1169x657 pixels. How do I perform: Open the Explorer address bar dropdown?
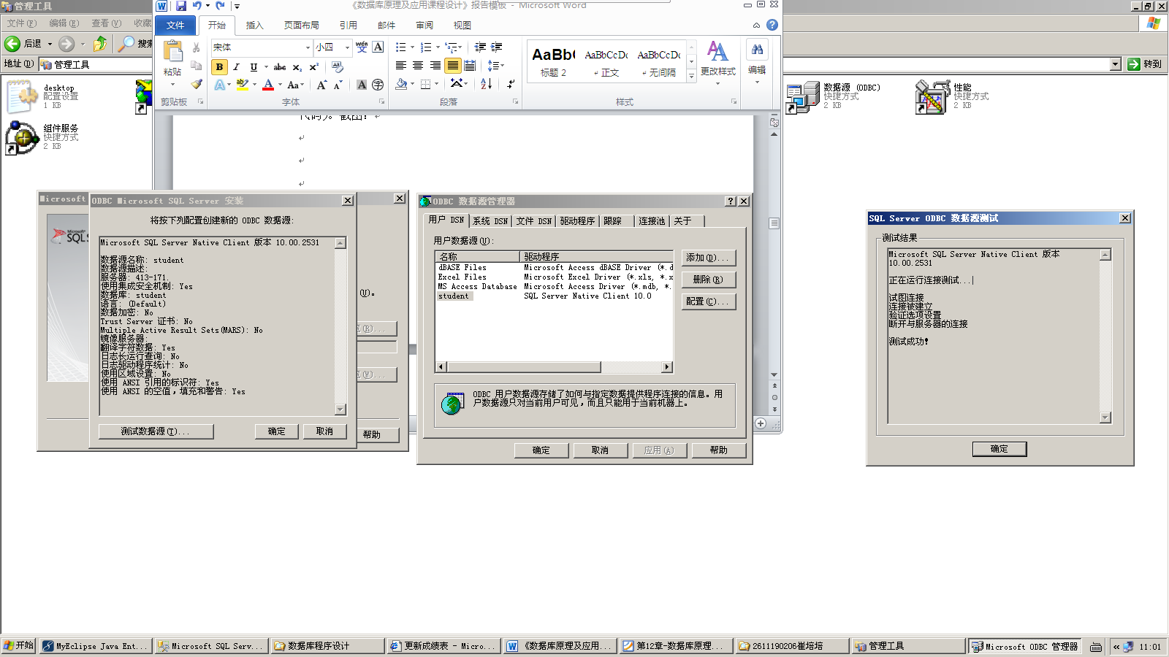(1115, 64)
